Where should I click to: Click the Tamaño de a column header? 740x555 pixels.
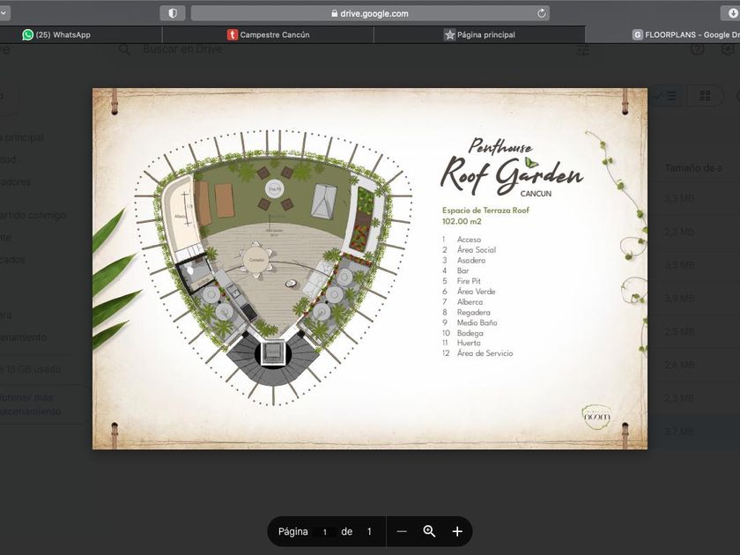point(692,168)
